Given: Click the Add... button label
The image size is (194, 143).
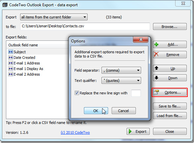Looking at the screenshot, I should [173, 44].
